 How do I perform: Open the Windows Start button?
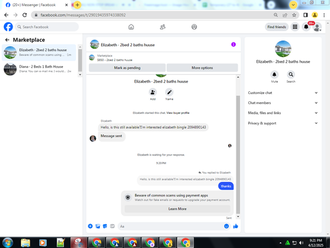[x=7, y=243]
